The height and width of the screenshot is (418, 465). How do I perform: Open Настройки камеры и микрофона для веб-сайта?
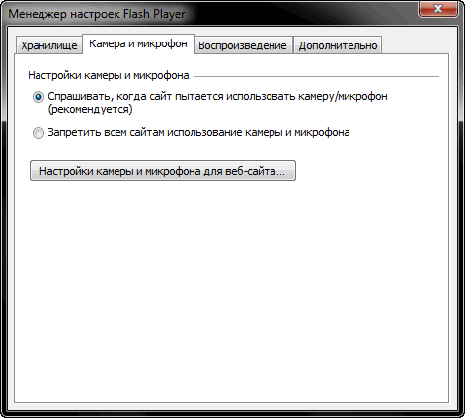pyautogui.click(x=163, y=171)
